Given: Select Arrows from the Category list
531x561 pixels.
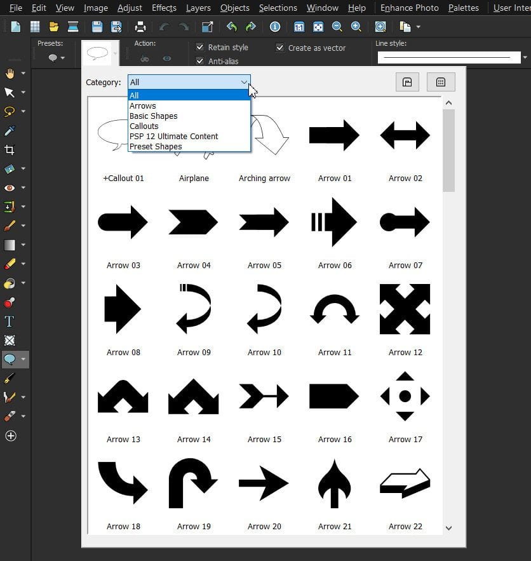Looking at the screenshot, I should (x=142, y=105).
